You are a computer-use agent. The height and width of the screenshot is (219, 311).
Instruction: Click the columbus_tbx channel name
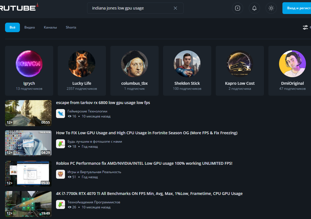coord(134,83)
